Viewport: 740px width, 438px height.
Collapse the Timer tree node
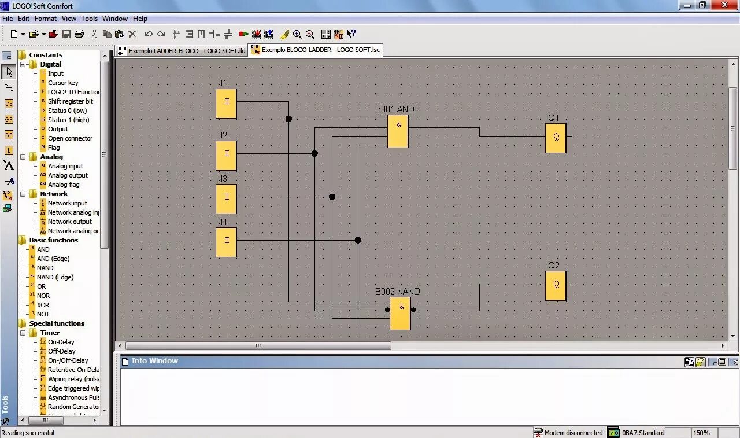point(24,333)
